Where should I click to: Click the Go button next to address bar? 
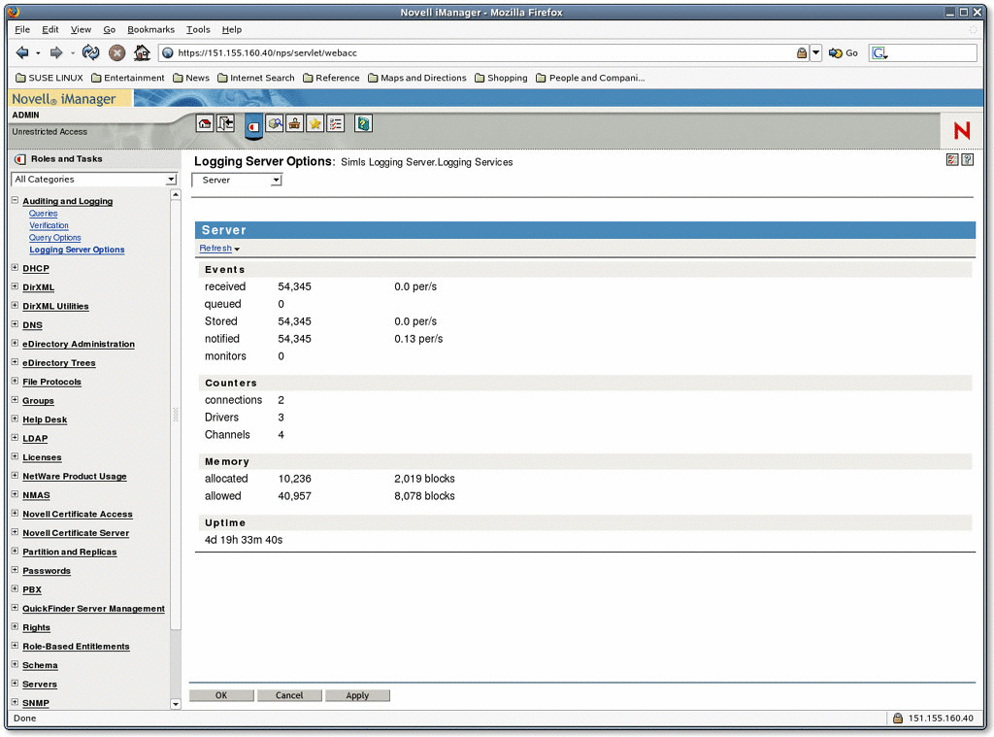pyautogui.click(x=844, y=53)
